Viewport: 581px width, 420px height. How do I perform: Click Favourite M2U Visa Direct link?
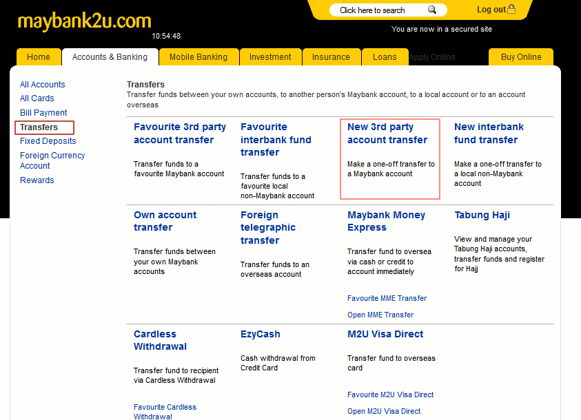click(x=390, y=395)
